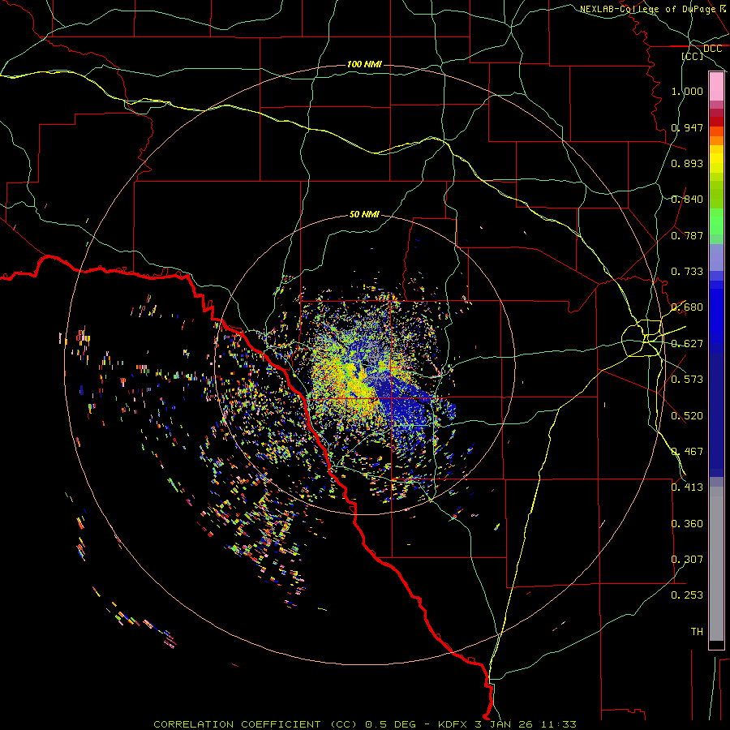Screen dimensions: 730x730
Task: Click the 0.467 scale value
Action: tap(687, 452)
